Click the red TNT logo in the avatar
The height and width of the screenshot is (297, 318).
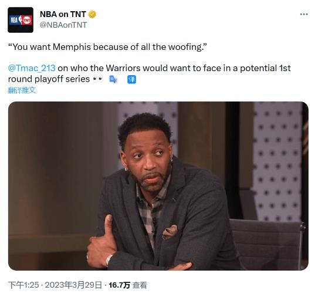point(26,20)
